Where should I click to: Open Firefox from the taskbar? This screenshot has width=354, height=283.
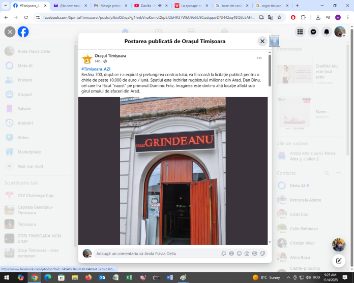88,277
